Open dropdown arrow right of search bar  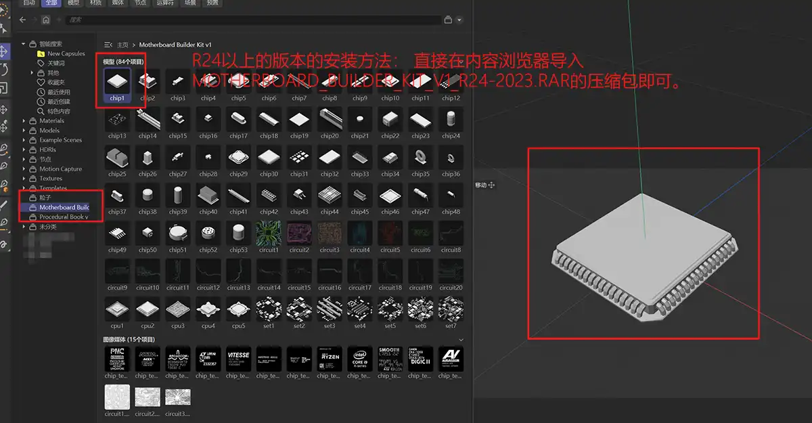tap(459, 20)
